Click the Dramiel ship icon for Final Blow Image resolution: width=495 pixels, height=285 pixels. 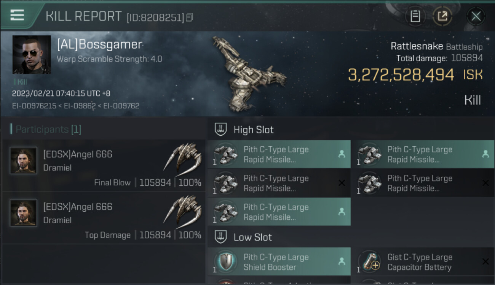coord(183,156)
